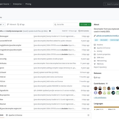Expand the commit message ellipsis button
The image size is (119, 119).
point(50,31)
